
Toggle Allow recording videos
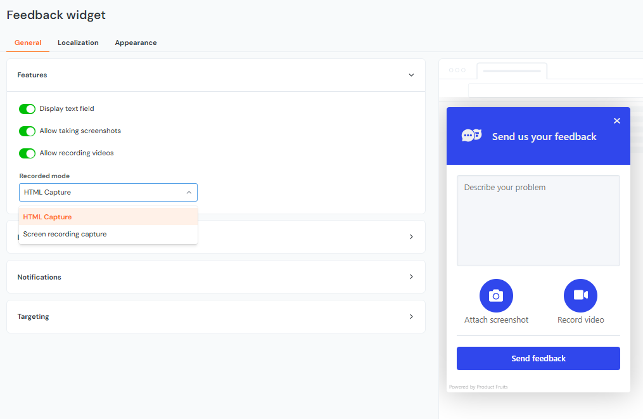[27, 153]
